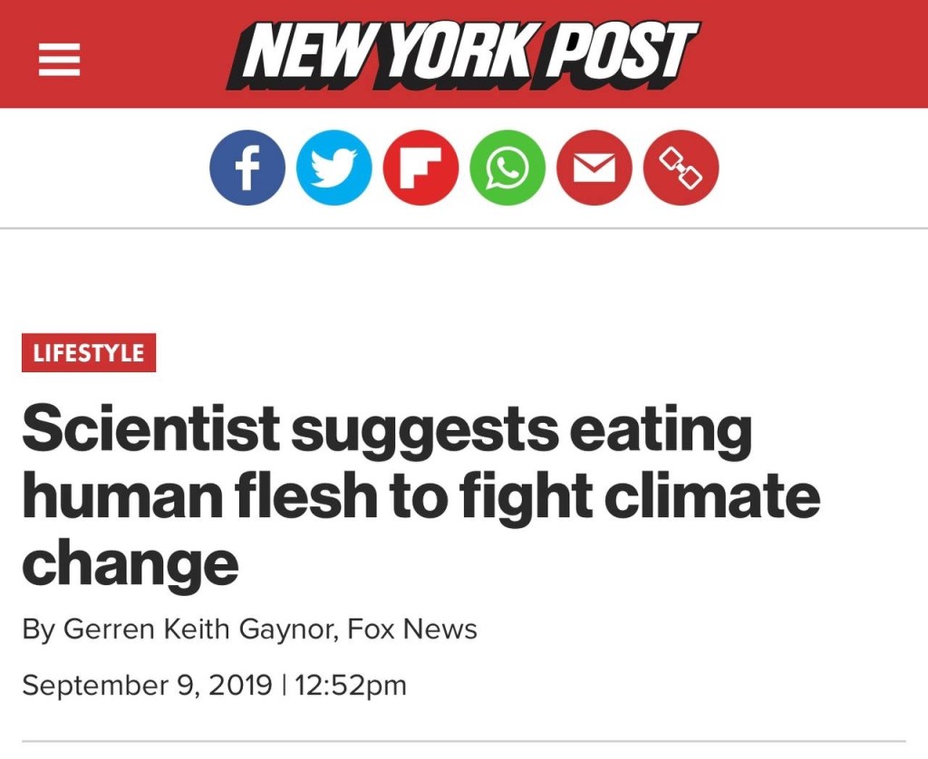928x759 pixels.
Task: Click "human flesh" in the headline
Action: pos(218,495)
